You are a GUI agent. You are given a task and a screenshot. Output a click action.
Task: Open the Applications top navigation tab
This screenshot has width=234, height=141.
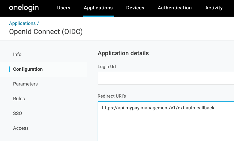(98, 8)
